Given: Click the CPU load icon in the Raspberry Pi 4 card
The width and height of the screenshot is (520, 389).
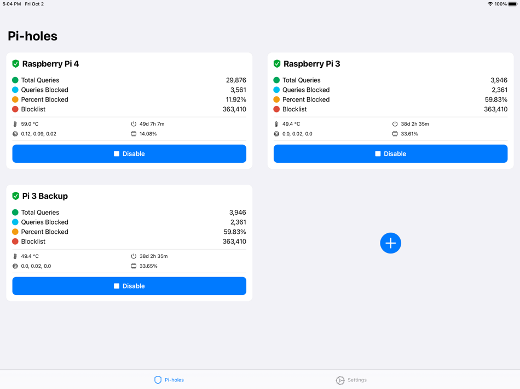Looking at the screenshot, I should 15,134.
